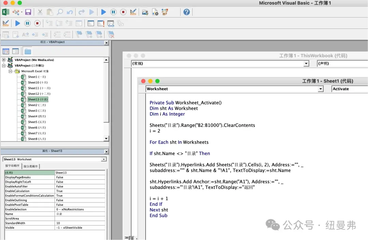Open (常规) object dropdown in ThisWorkbook window
This screenshot has height=240, width=368.
306,63
